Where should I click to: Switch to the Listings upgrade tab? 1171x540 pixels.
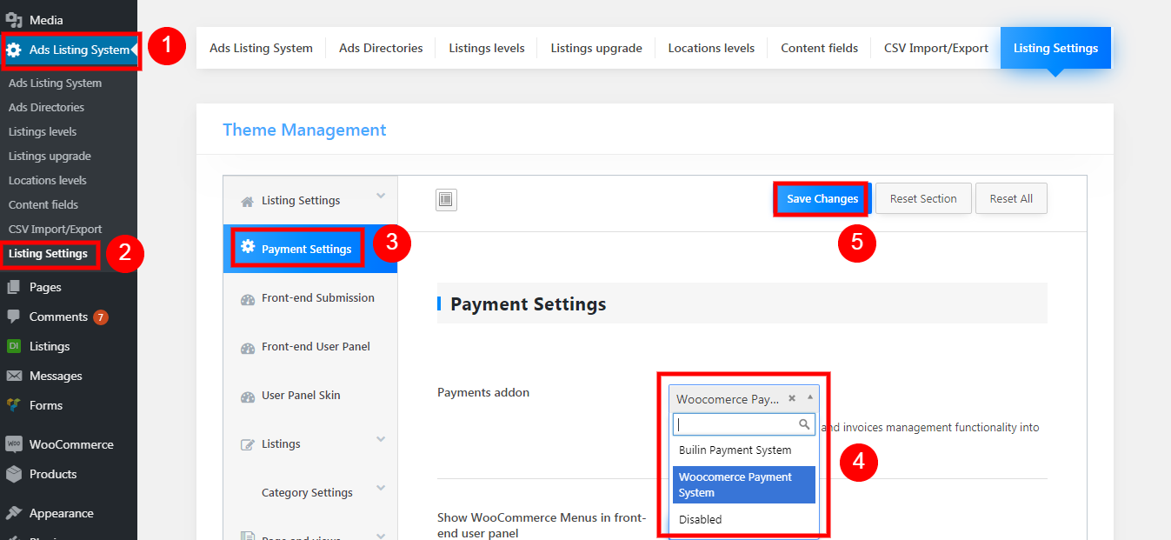click(x=596, y=48)
